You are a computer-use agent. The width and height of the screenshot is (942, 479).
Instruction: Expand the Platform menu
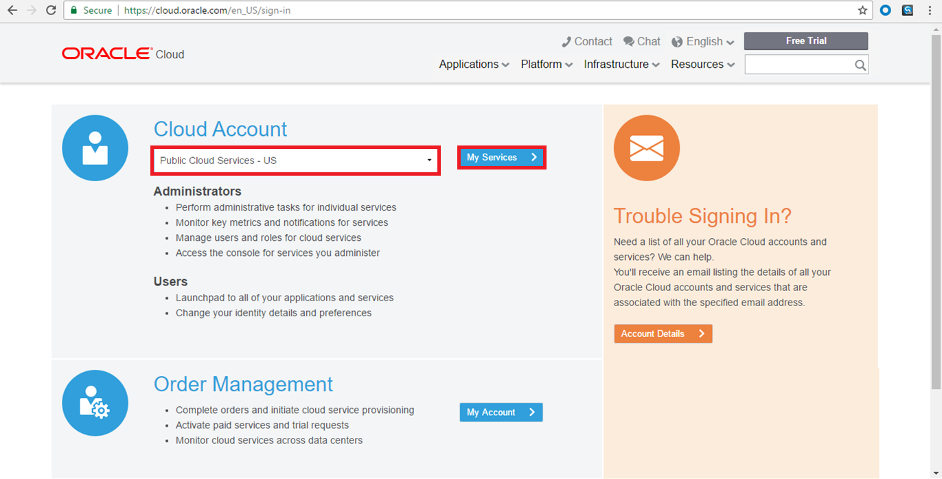pos(547,65)
